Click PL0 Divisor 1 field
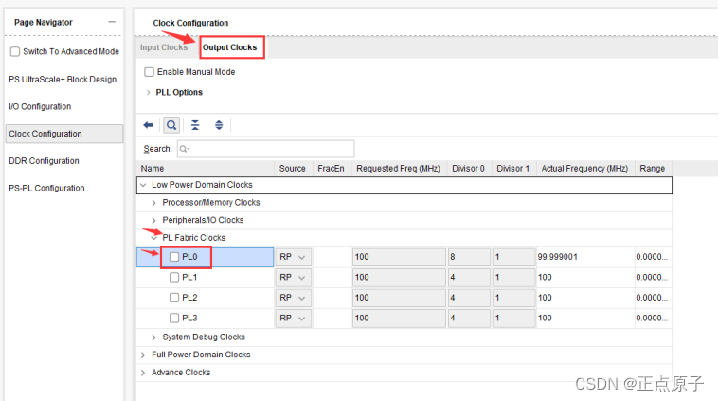Viewport: 719px width, 401px height. point(514,257)
